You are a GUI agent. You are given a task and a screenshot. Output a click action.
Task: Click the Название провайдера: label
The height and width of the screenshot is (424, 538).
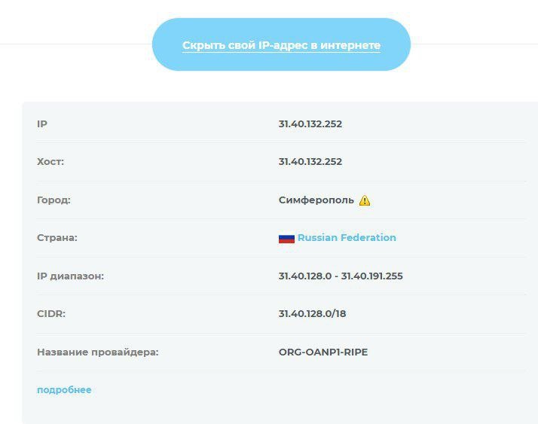[98, 352]
